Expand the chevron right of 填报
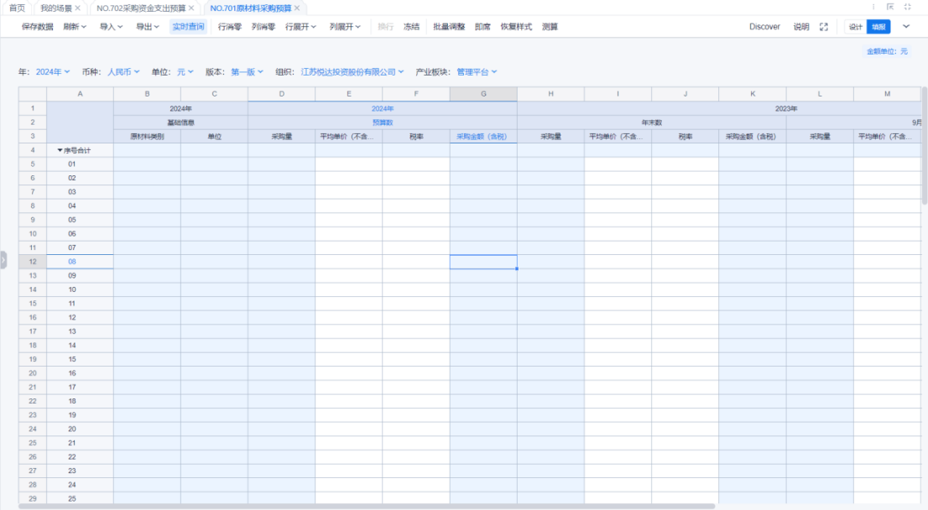The width and height of the screenshot is (928, 510). (905, 27)
